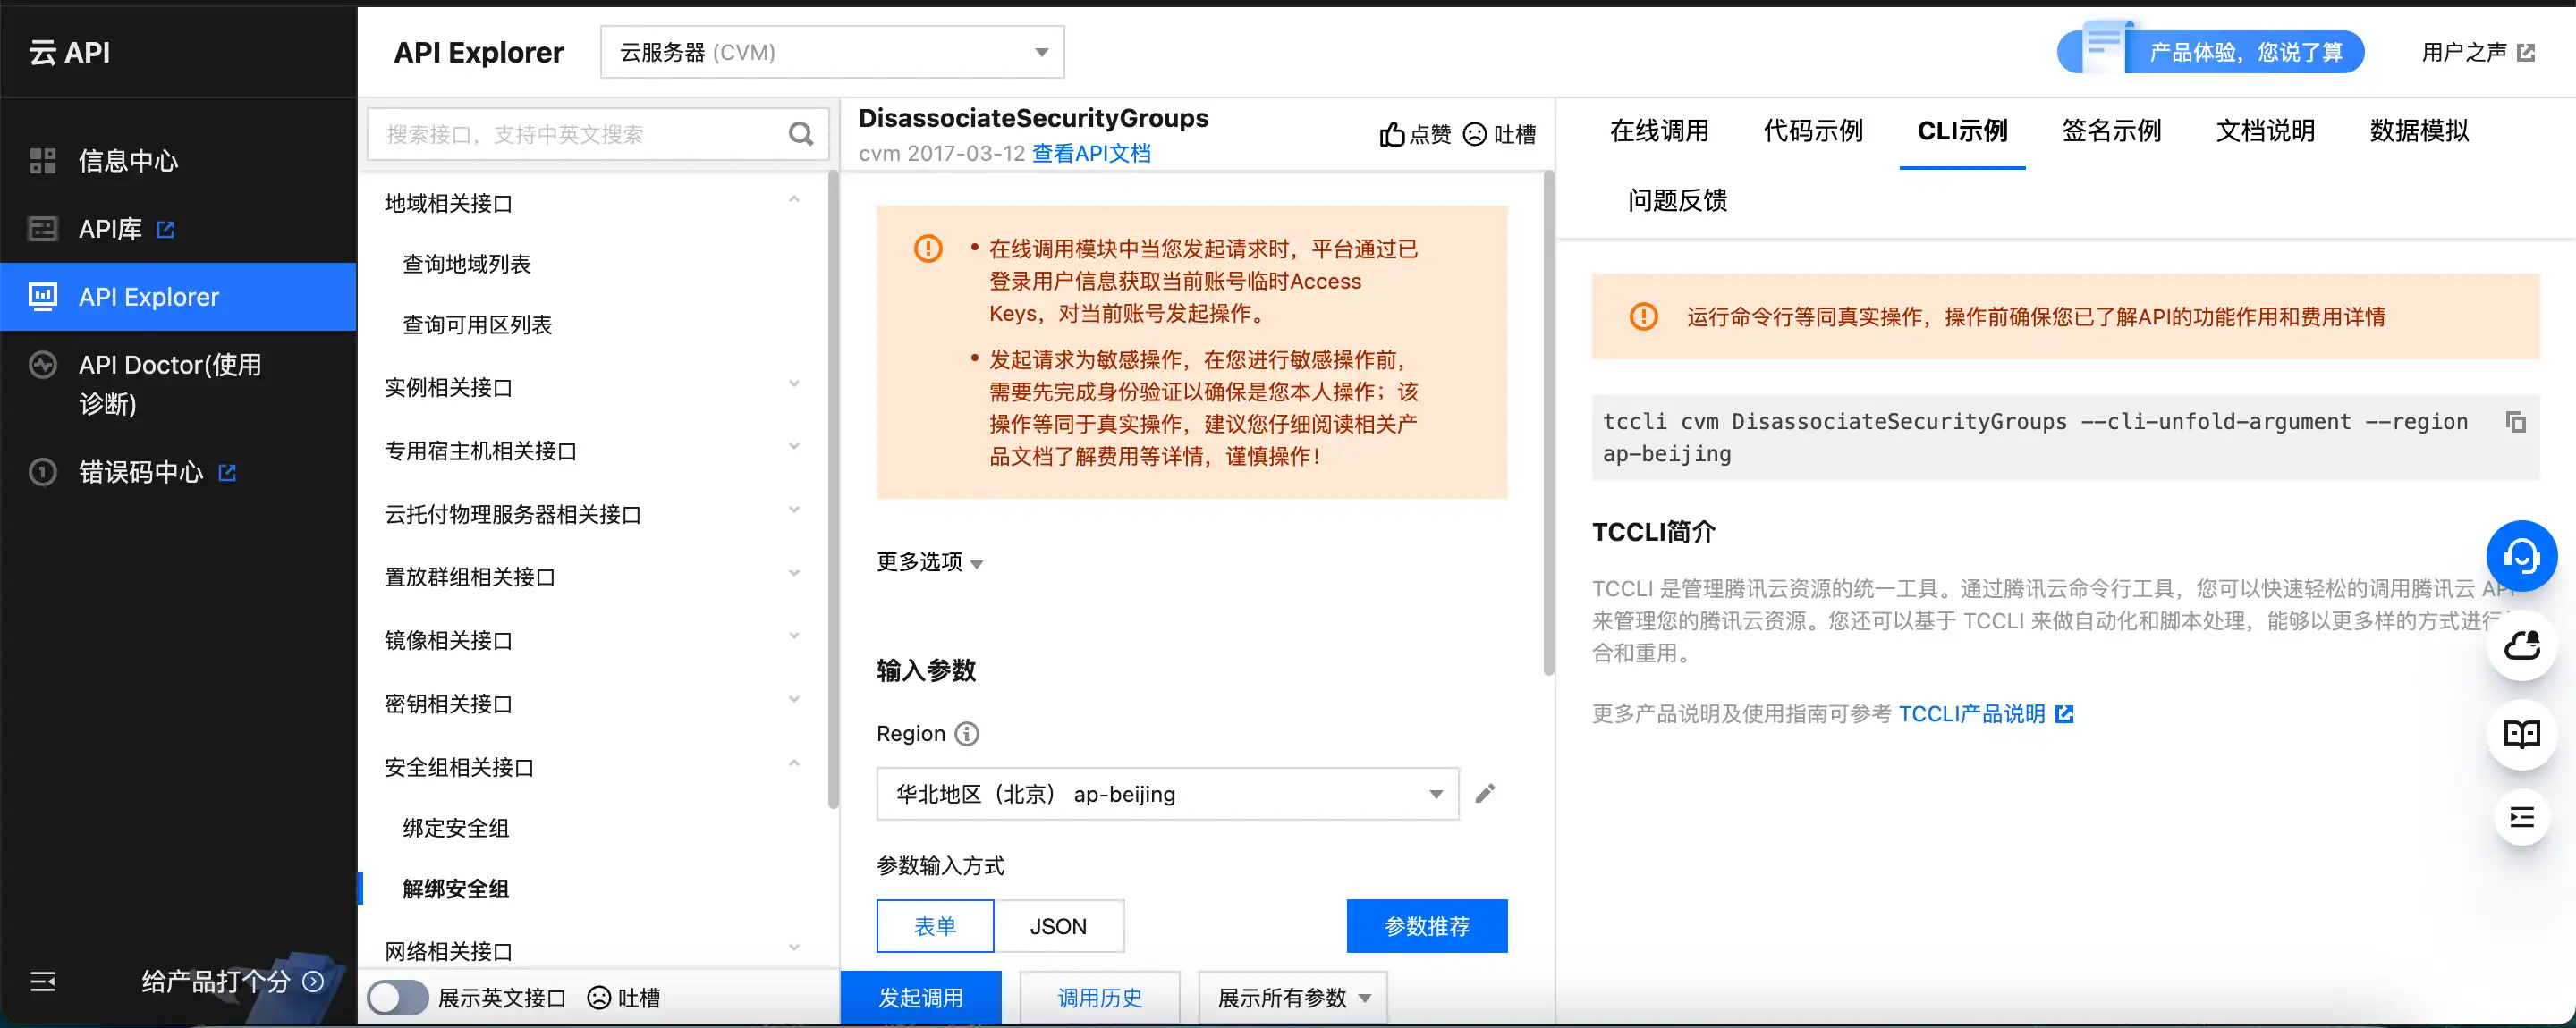
Task: Switch to the 数据模拟 tab
Action: (2419, 131)
